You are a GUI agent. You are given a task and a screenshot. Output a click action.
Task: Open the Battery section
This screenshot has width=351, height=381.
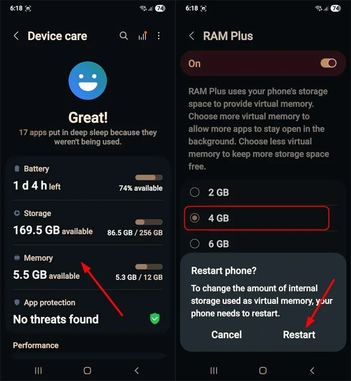[x=88, y=179]
